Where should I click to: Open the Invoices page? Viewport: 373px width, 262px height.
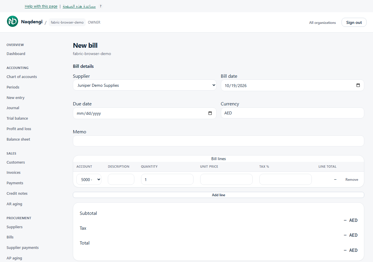click(x=14, y=172)
